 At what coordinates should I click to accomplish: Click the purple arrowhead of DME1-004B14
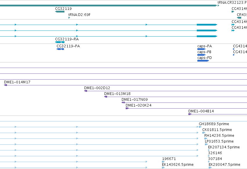(x=190, y=114)
